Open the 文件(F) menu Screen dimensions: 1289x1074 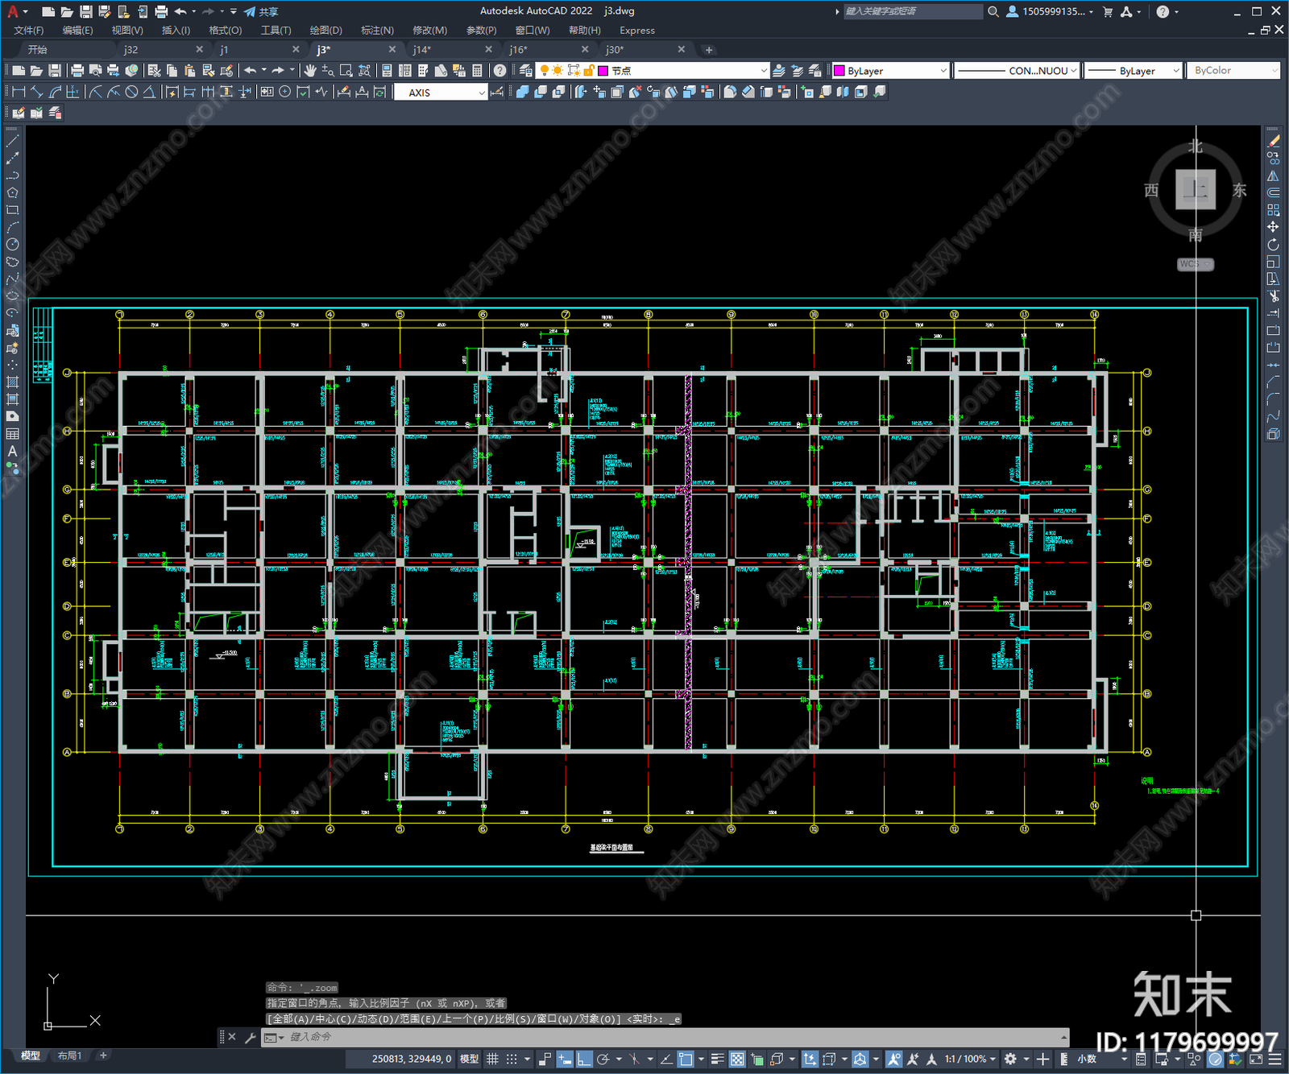[x=28, y=31]
